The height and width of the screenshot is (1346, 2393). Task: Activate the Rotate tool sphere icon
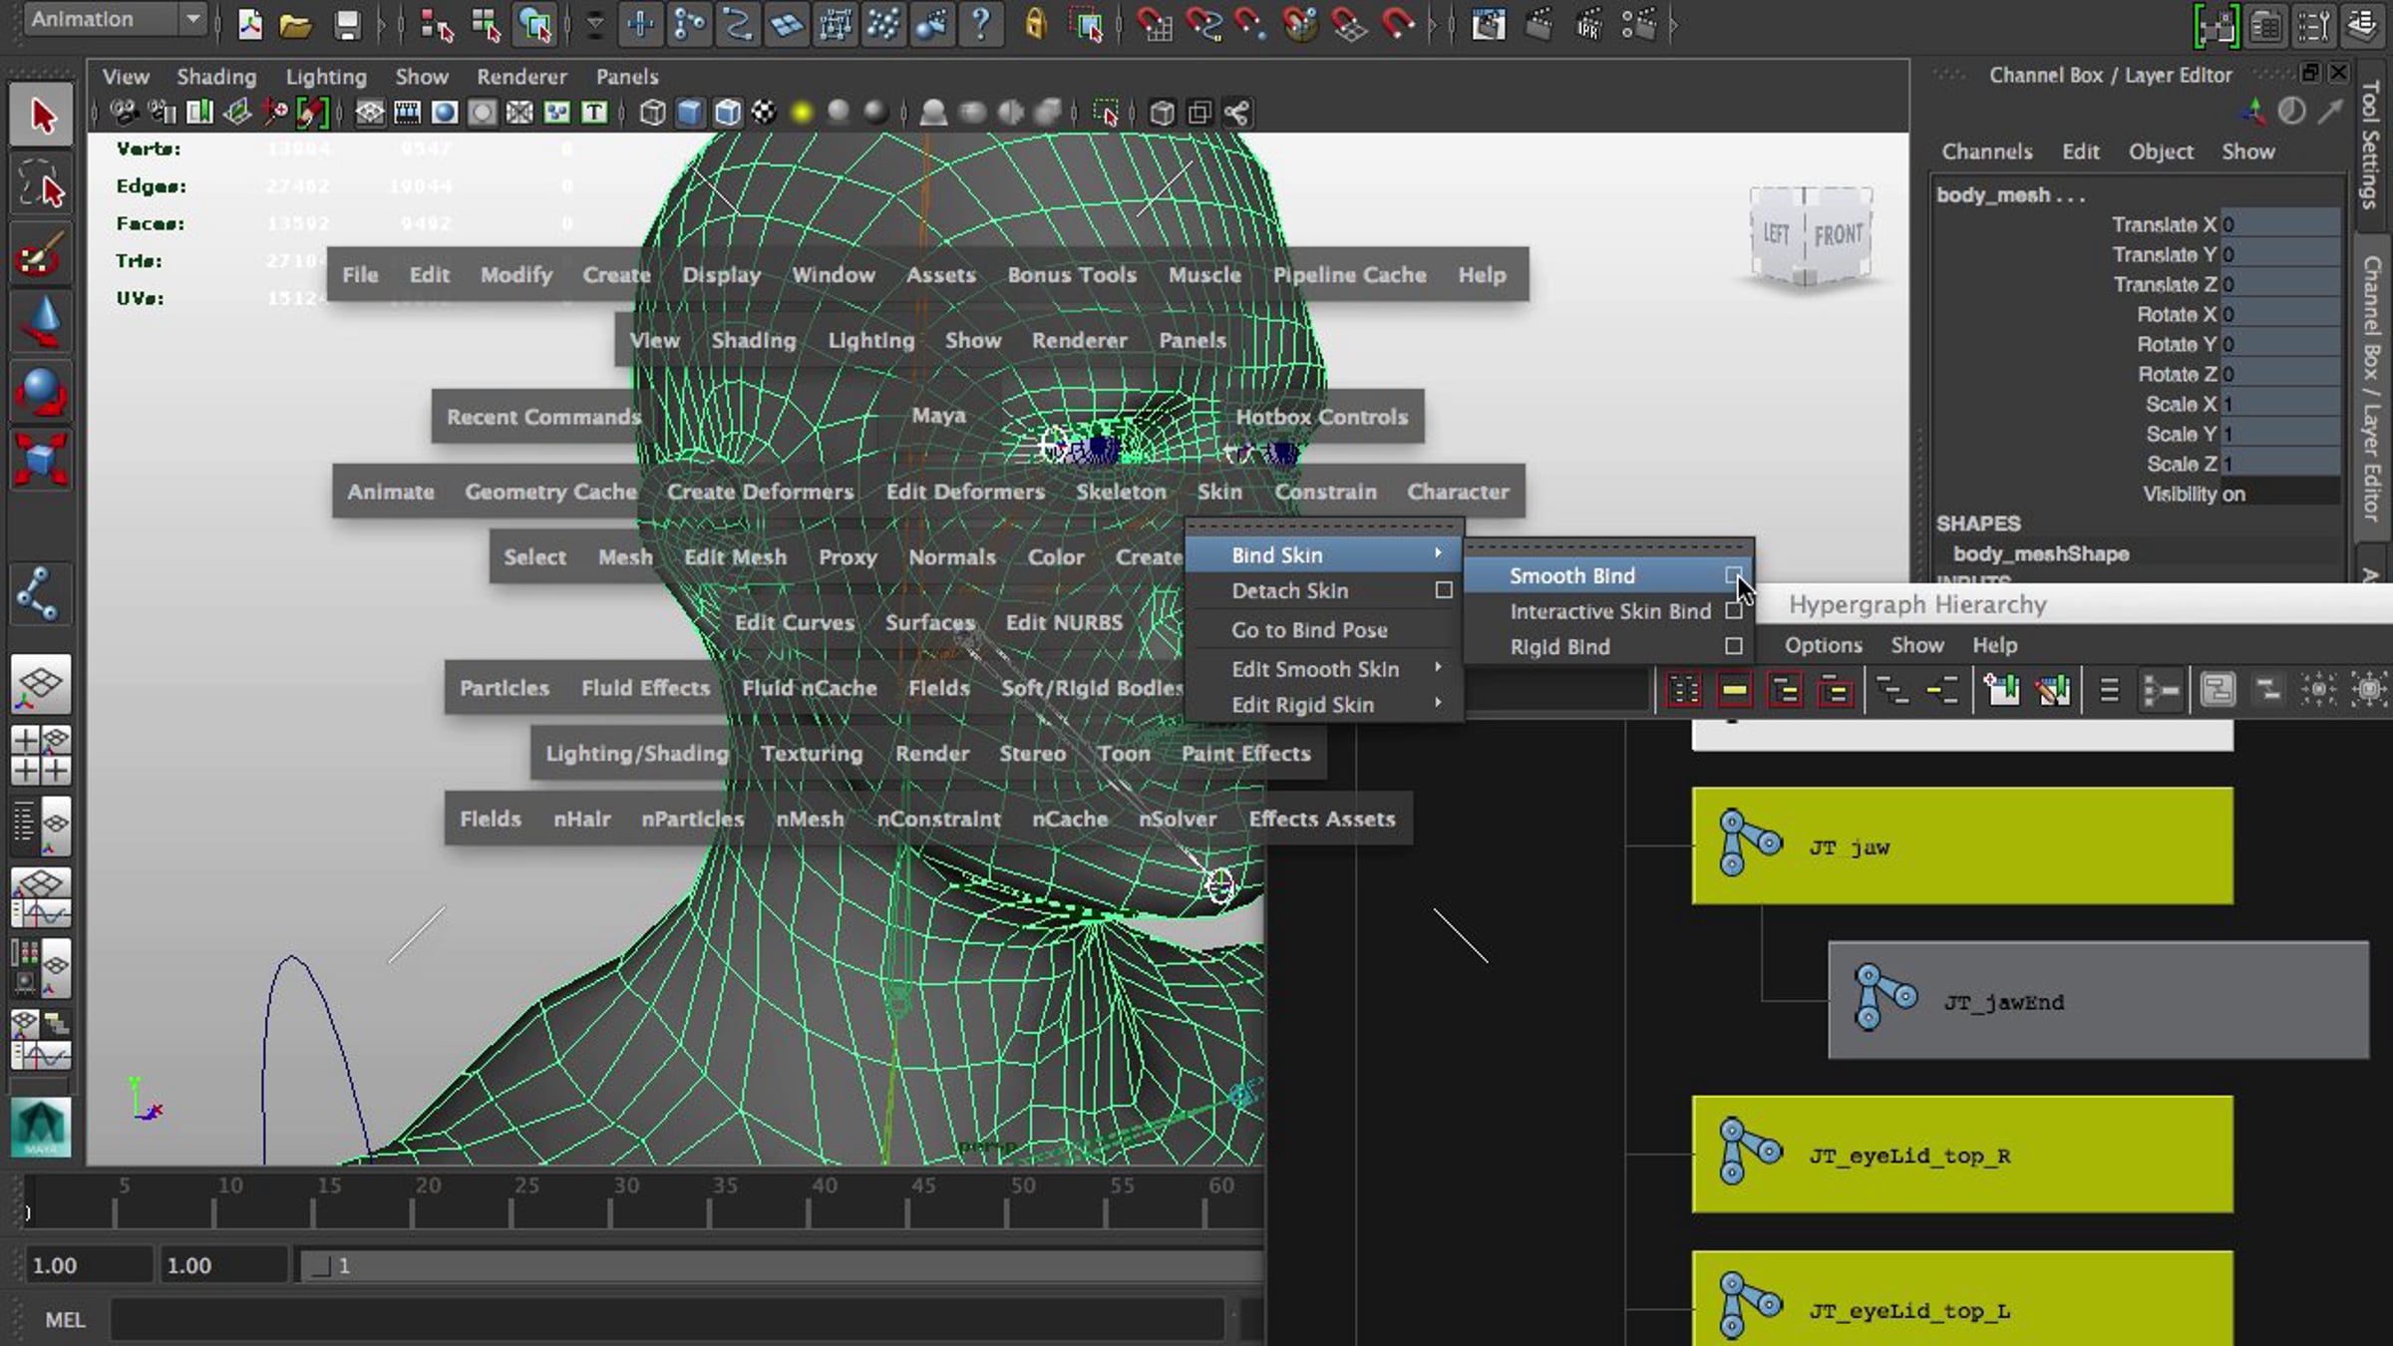41,391
